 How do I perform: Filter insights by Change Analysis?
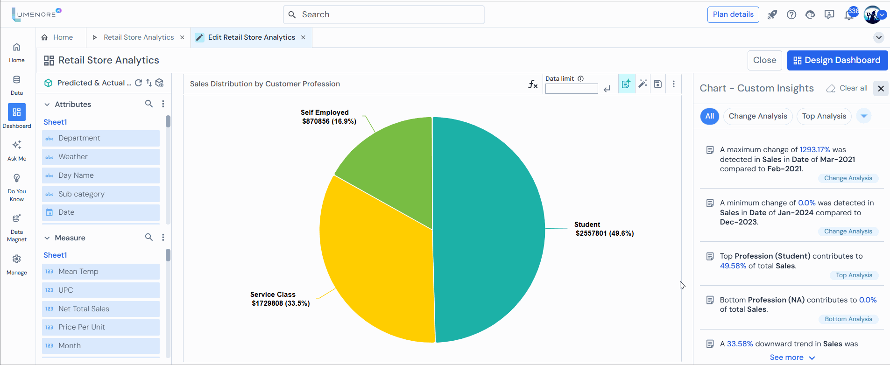click(757, 116)
